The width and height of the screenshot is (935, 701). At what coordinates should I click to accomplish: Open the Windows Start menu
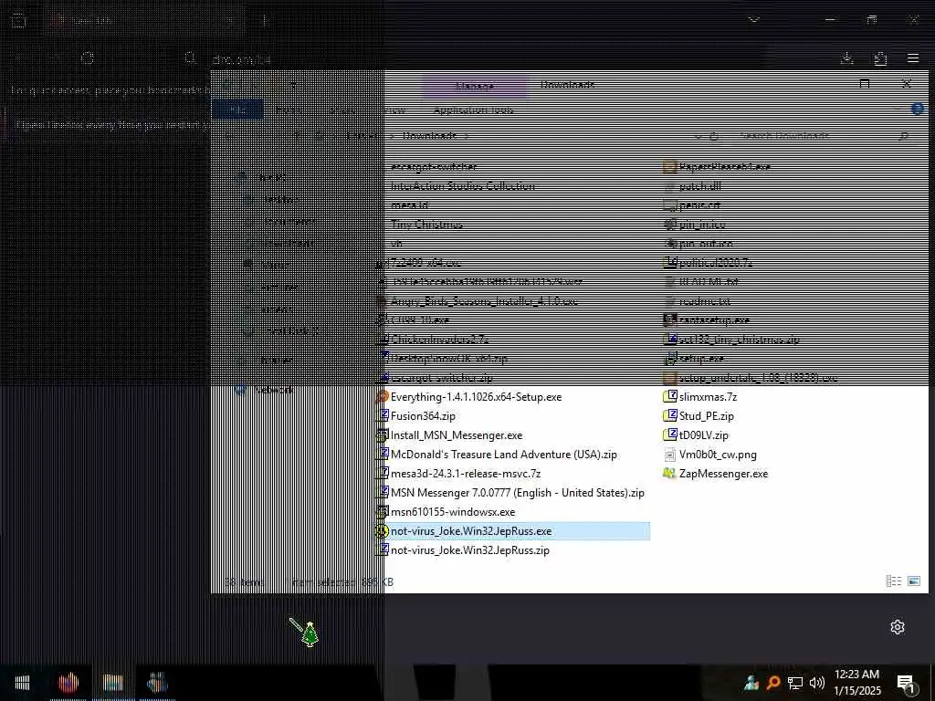pyautogui.click(x=22, y=683)
